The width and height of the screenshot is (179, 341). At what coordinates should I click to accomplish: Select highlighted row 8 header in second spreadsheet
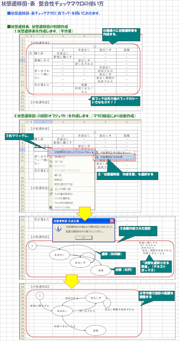(23, 150)
